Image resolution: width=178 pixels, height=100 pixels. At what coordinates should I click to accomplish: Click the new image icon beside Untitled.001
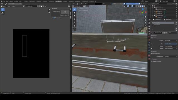click(39, 6)
